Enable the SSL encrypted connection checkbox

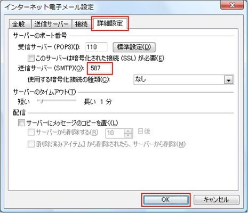[31, 58]
